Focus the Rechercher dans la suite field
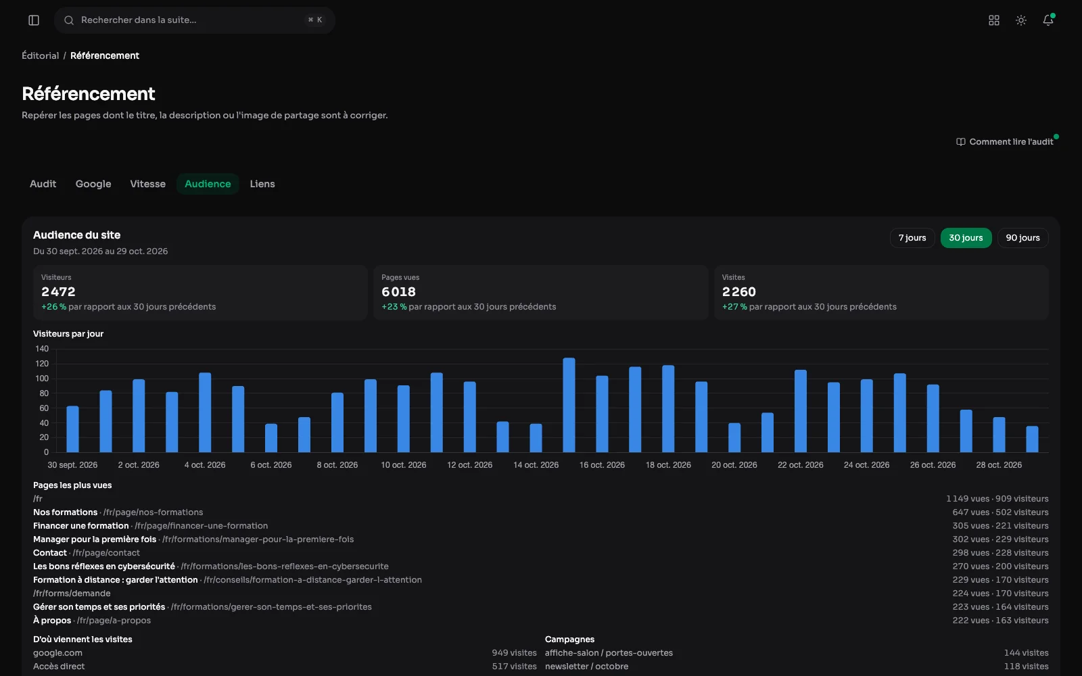Screen dimensions: 1082x676 [x=195, y=20]
